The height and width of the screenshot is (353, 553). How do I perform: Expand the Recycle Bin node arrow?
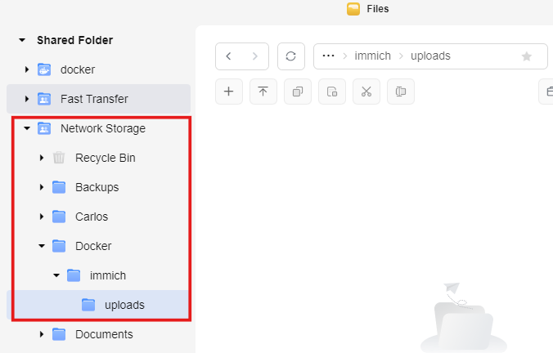click(x=42, y=158)
